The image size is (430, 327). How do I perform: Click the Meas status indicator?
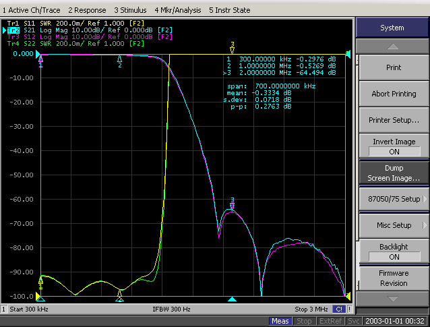coord(280,321)
